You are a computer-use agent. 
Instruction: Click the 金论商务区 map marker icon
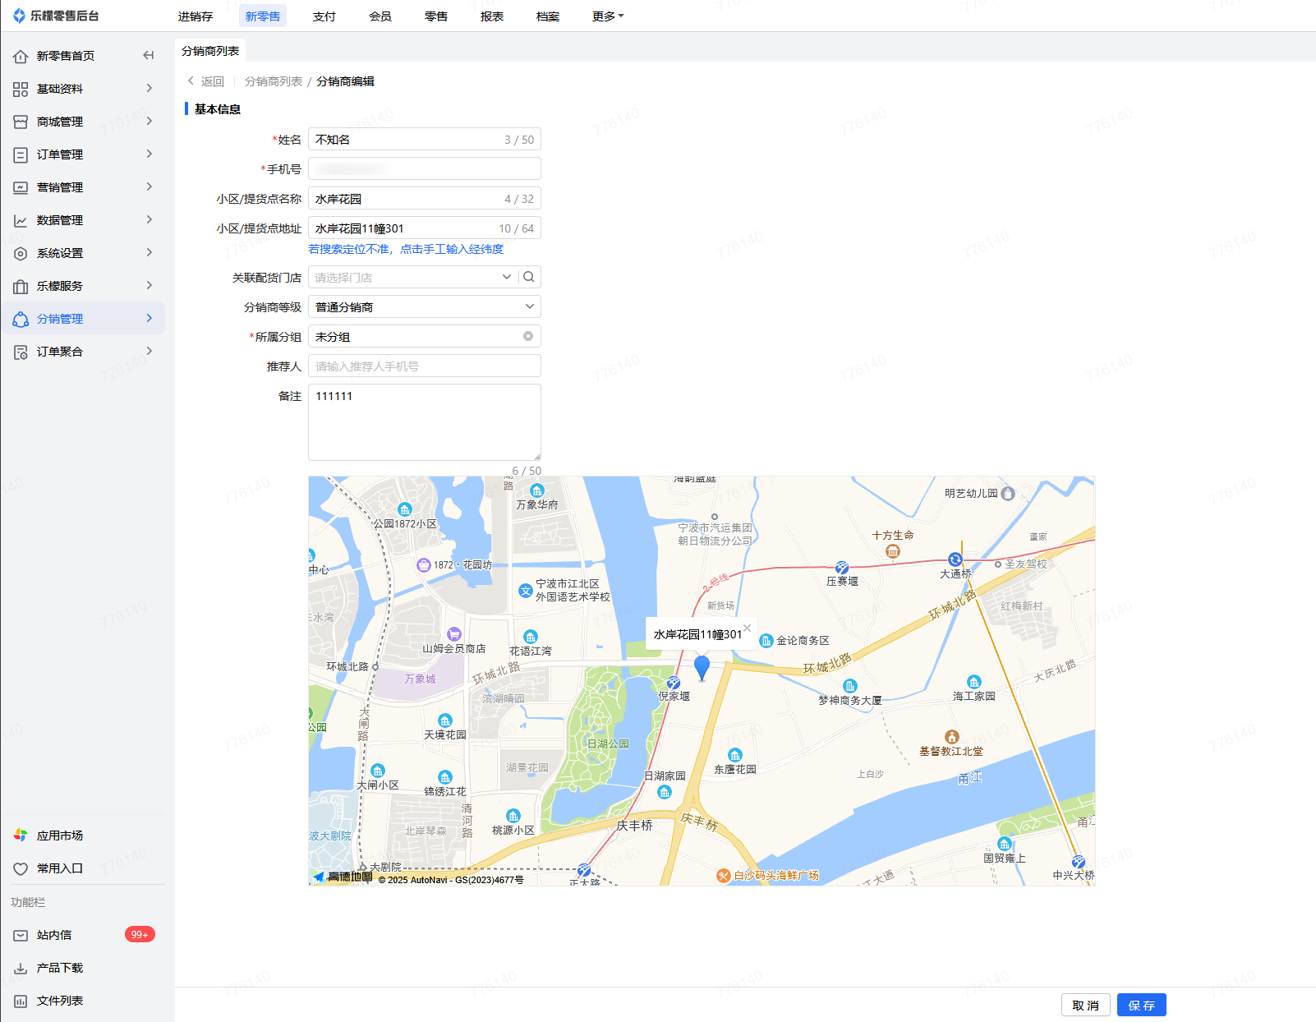pos(766,640)
